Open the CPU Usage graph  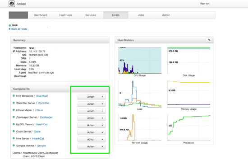[x=140, y=61]
